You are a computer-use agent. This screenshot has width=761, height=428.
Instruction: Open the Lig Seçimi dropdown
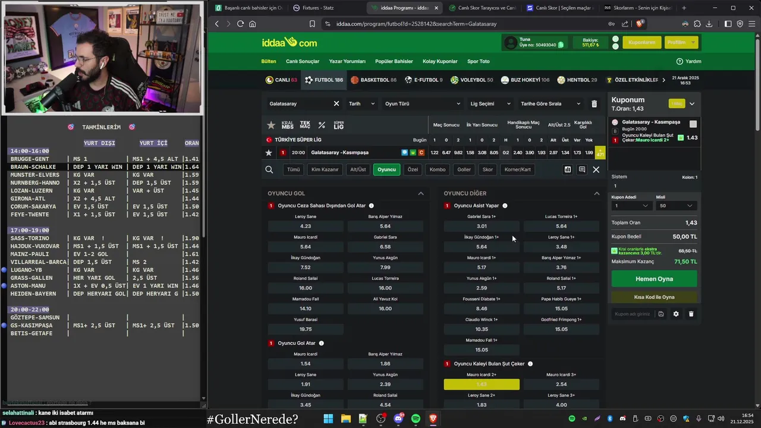click(490, 103)
